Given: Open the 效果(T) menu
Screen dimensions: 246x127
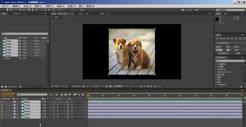Looking at the screenshot, I should [x=49, y=6].
